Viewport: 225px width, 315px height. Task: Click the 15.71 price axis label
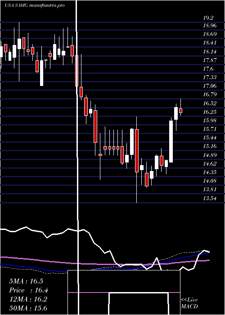point(210,129)
